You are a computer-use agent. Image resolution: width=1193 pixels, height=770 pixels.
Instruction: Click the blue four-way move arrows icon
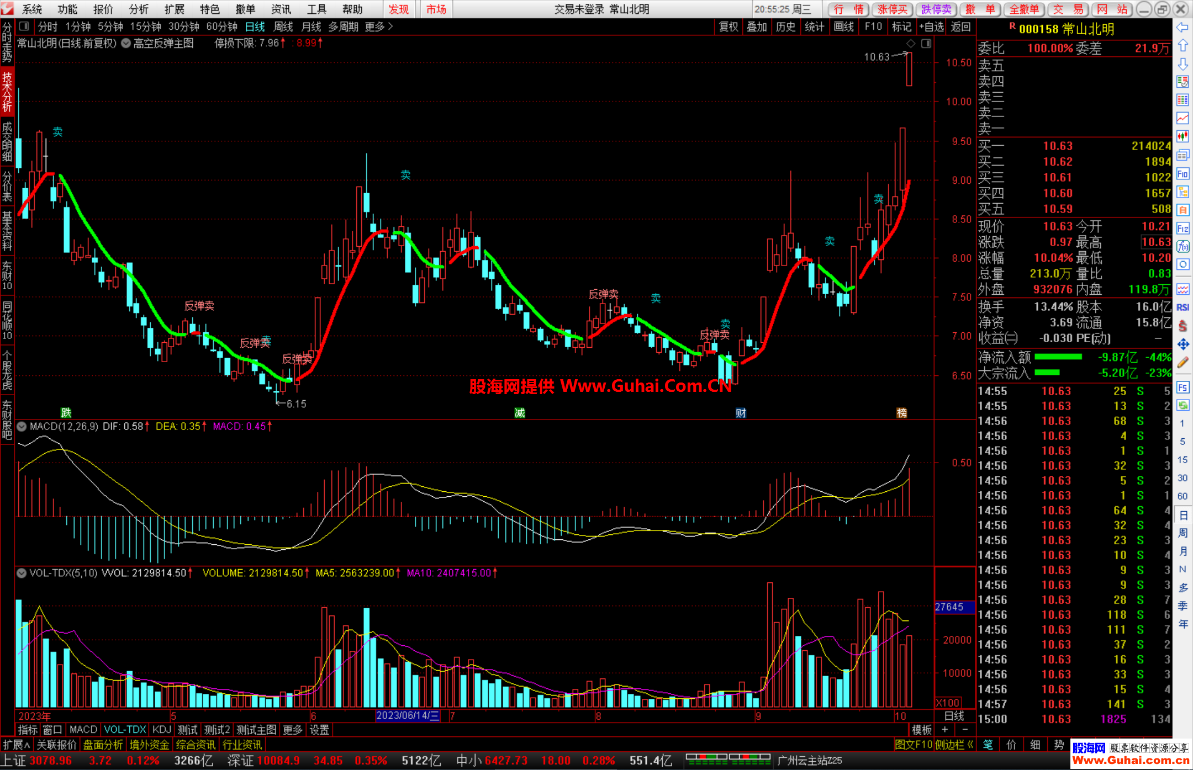click(x=1183, y=344)
